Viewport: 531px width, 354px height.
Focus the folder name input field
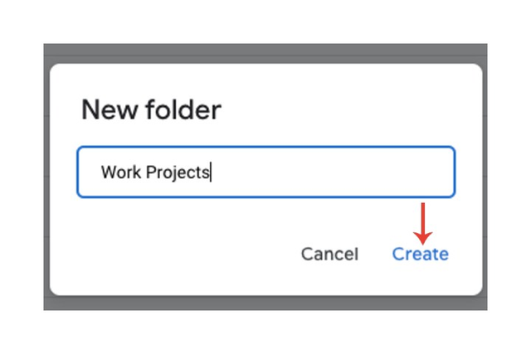265,172
